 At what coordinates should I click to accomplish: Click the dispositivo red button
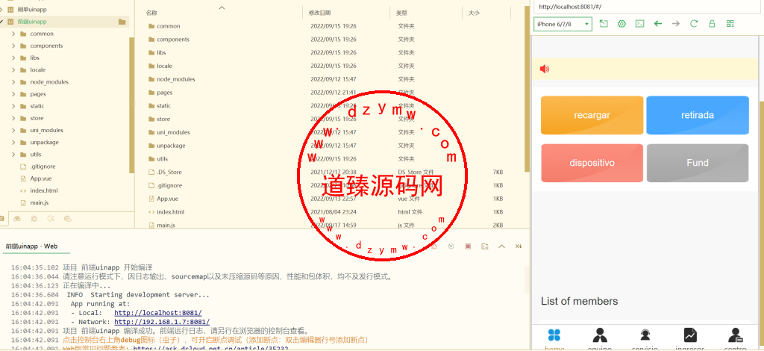(592, 163)
